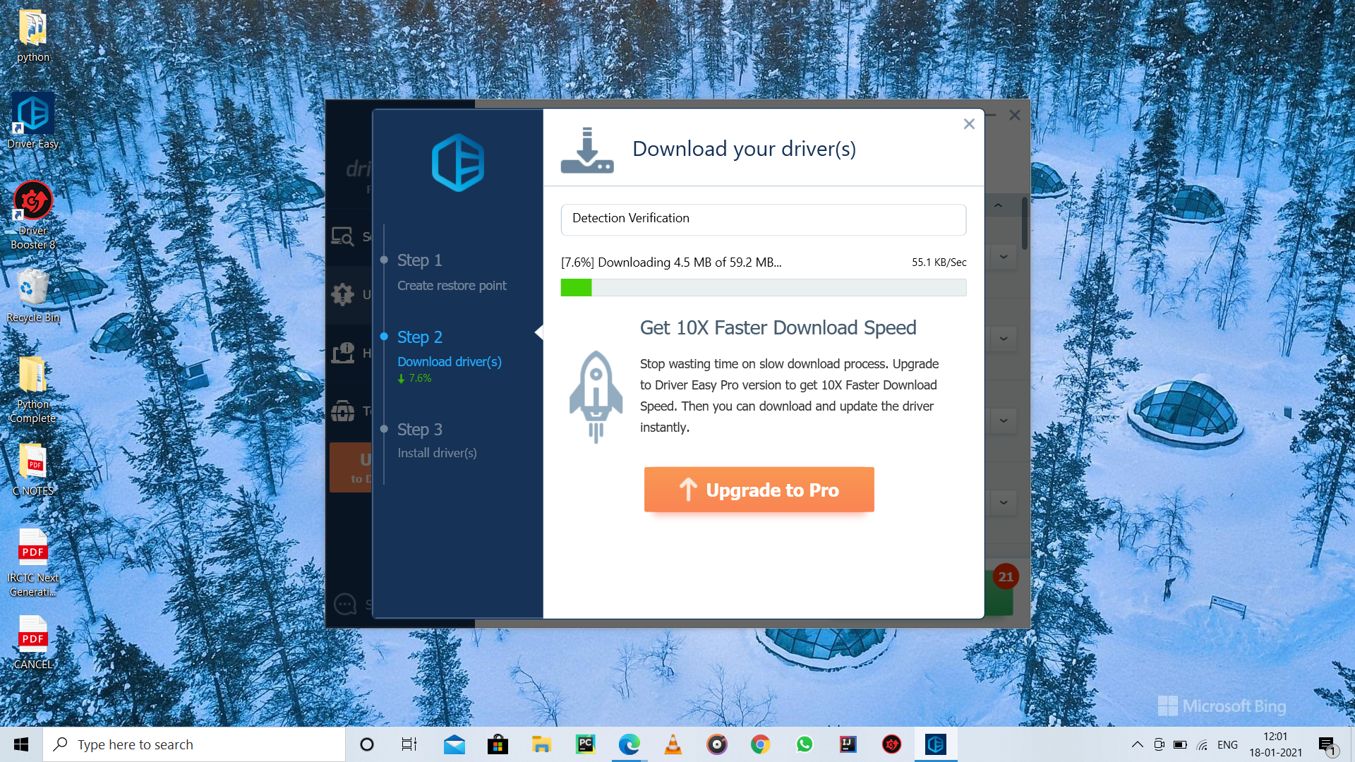
Task: Open Support chat icon in Driver Easy sidebar
Action: coord(345,604)
